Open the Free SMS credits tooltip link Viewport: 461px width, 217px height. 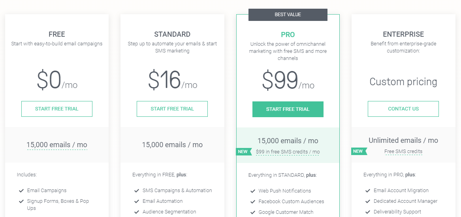[x=403, y=152]
